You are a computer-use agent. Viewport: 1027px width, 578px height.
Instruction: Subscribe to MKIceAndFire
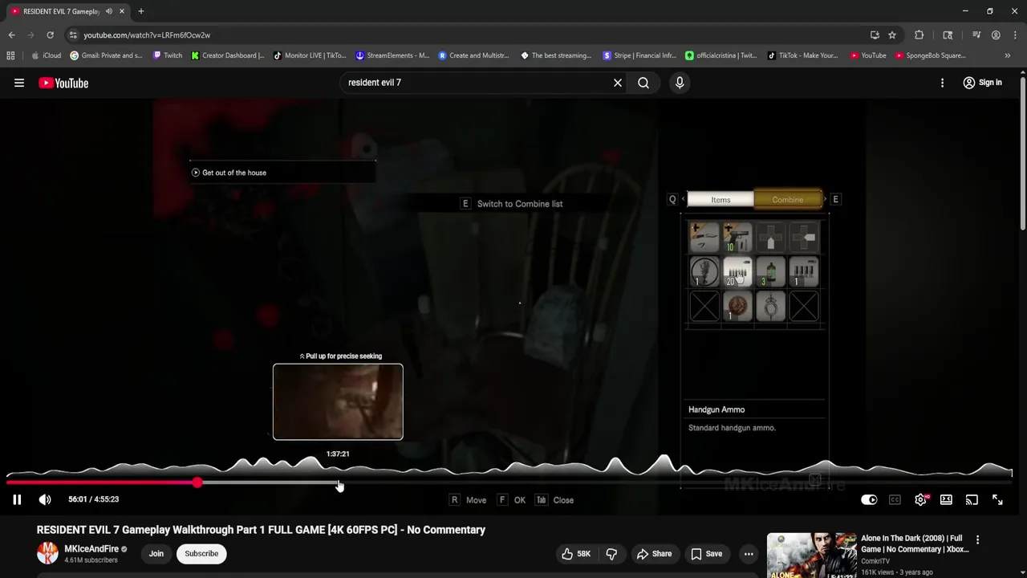[201, 554]
